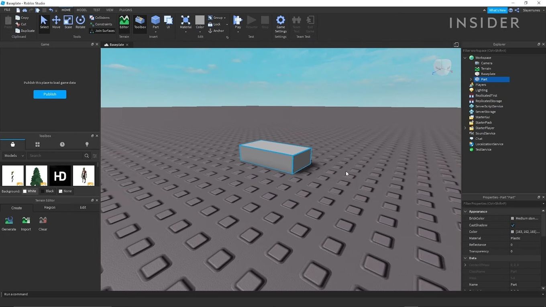Click the Toolbox search magnifier

86,156
